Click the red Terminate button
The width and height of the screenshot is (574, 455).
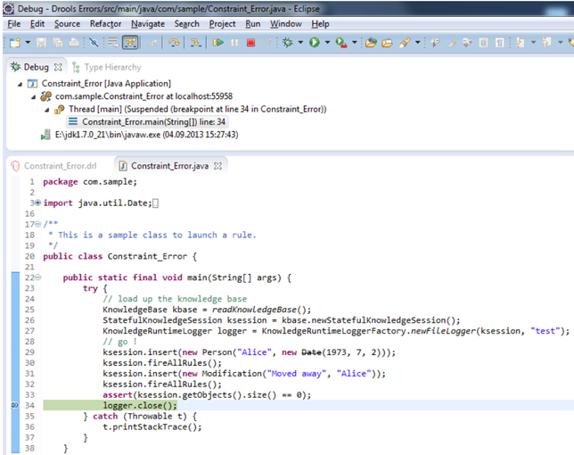(x=250, y=42)
